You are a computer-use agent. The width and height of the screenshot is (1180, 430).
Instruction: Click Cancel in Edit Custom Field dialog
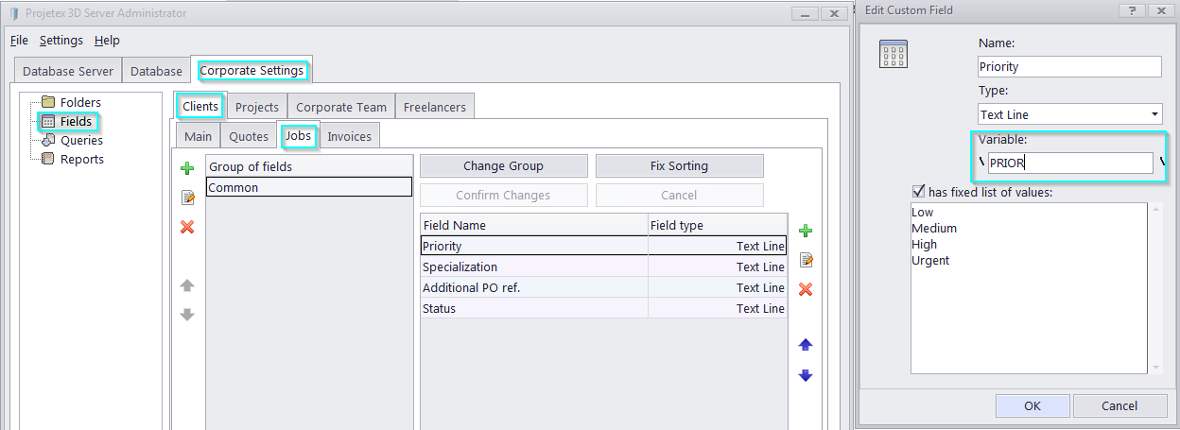[x=1119, y=405]
